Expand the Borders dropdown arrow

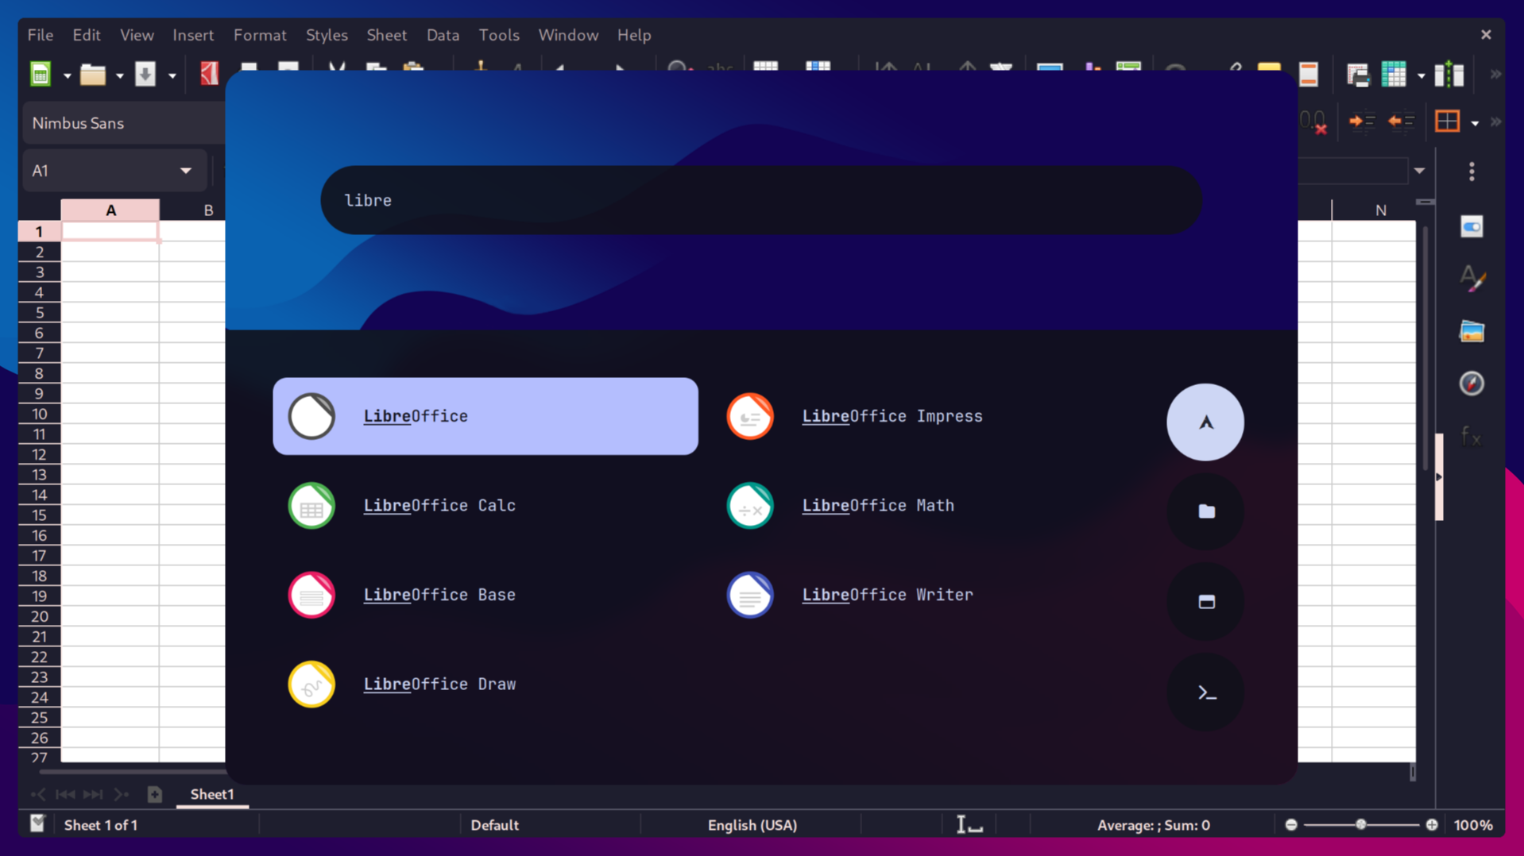click(x=1475, y=123)
